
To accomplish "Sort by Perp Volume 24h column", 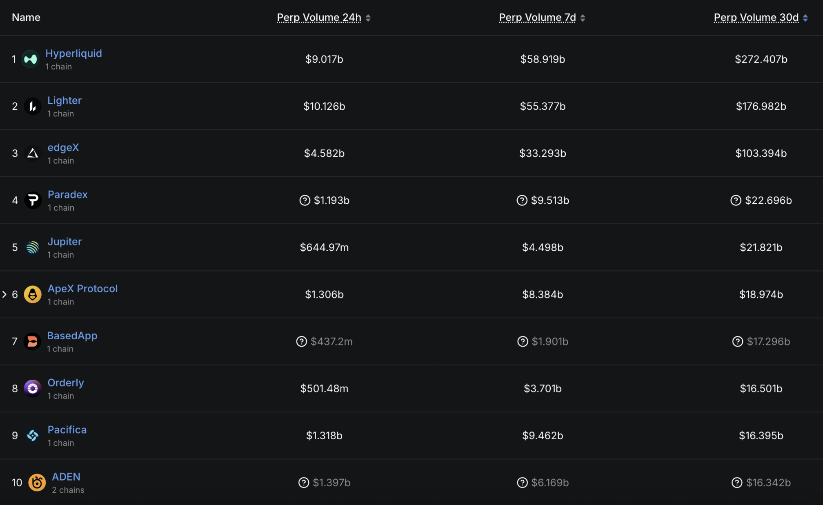I will tap(319, 18).
